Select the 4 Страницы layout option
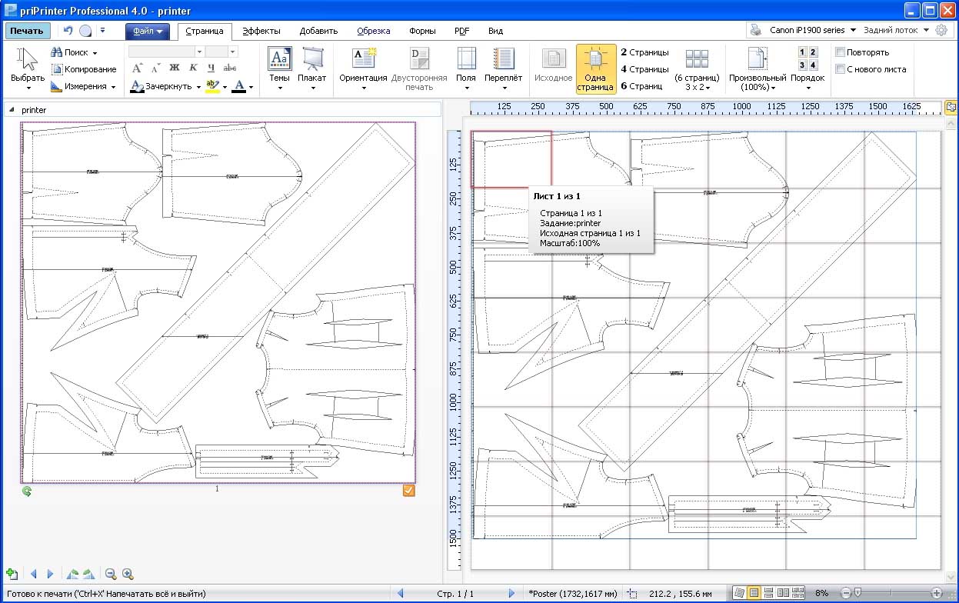This screenshot has height=603, width=959. (644, 69)
